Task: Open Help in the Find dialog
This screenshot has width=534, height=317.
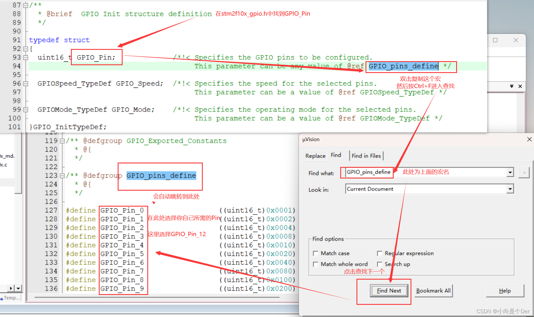Action: [505, 291]
